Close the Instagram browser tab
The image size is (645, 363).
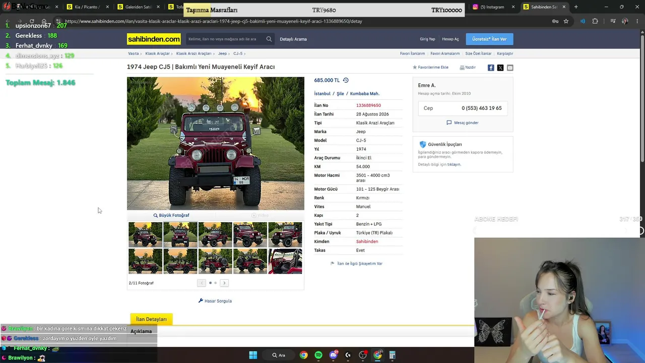coord(513,7)
